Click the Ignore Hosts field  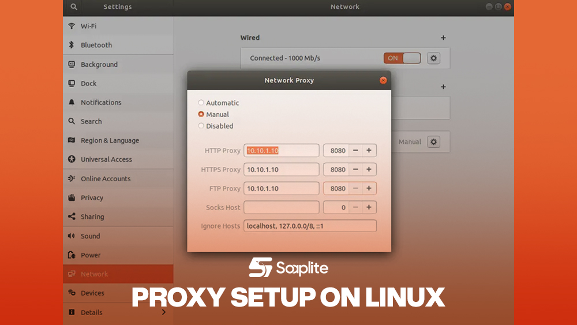point(310,226)
